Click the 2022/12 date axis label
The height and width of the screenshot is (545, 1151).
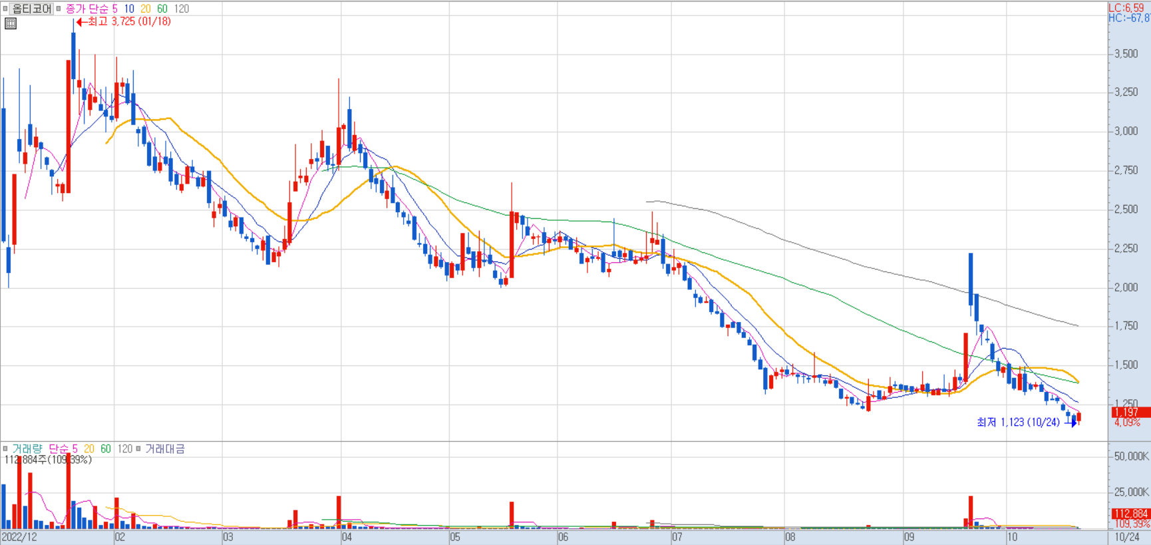point(19,537)
